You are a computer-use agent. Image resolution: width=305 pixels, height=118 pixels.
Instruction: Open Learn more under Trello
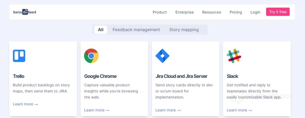[x=25, y=104]
